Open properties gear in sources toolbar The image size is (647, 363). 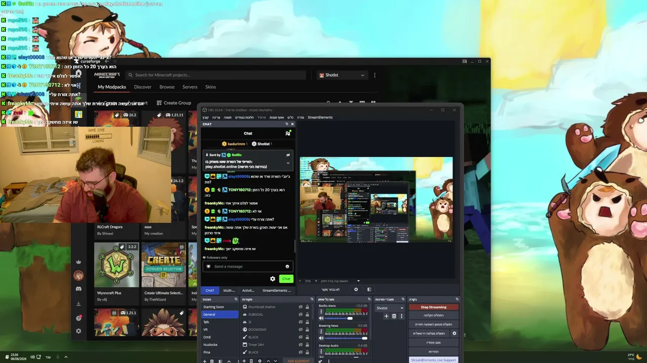(x=260, y=361)
